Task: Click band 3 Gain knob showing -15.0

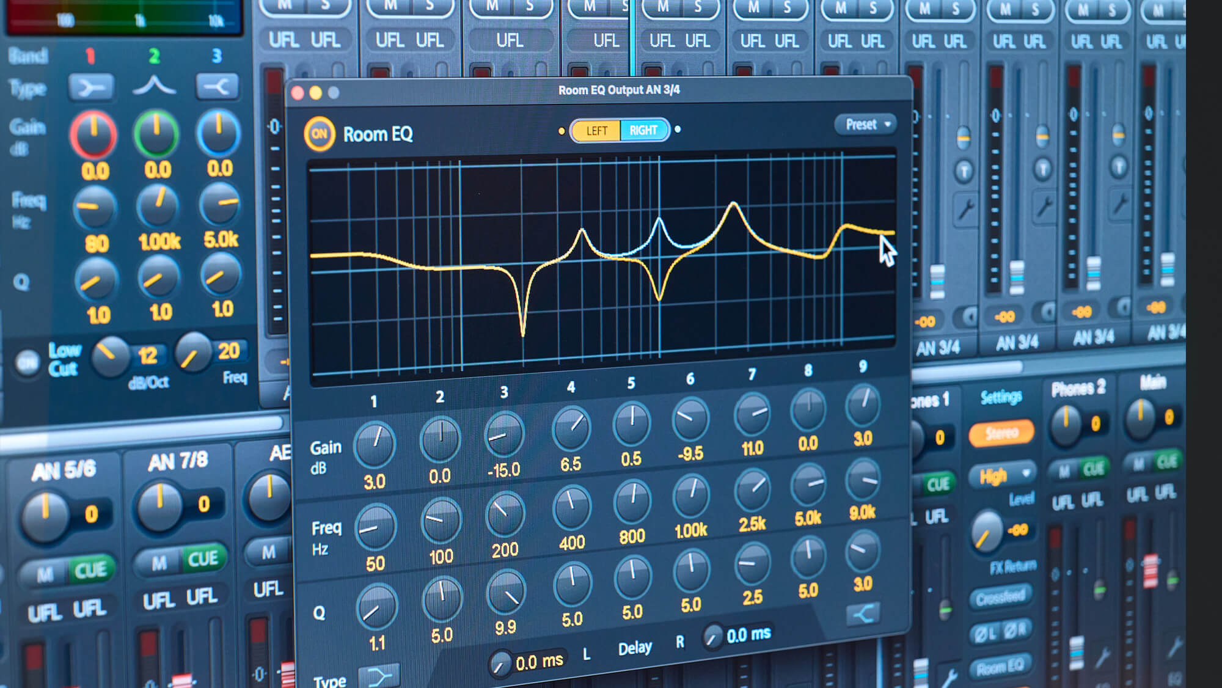Action: [504, 434]
